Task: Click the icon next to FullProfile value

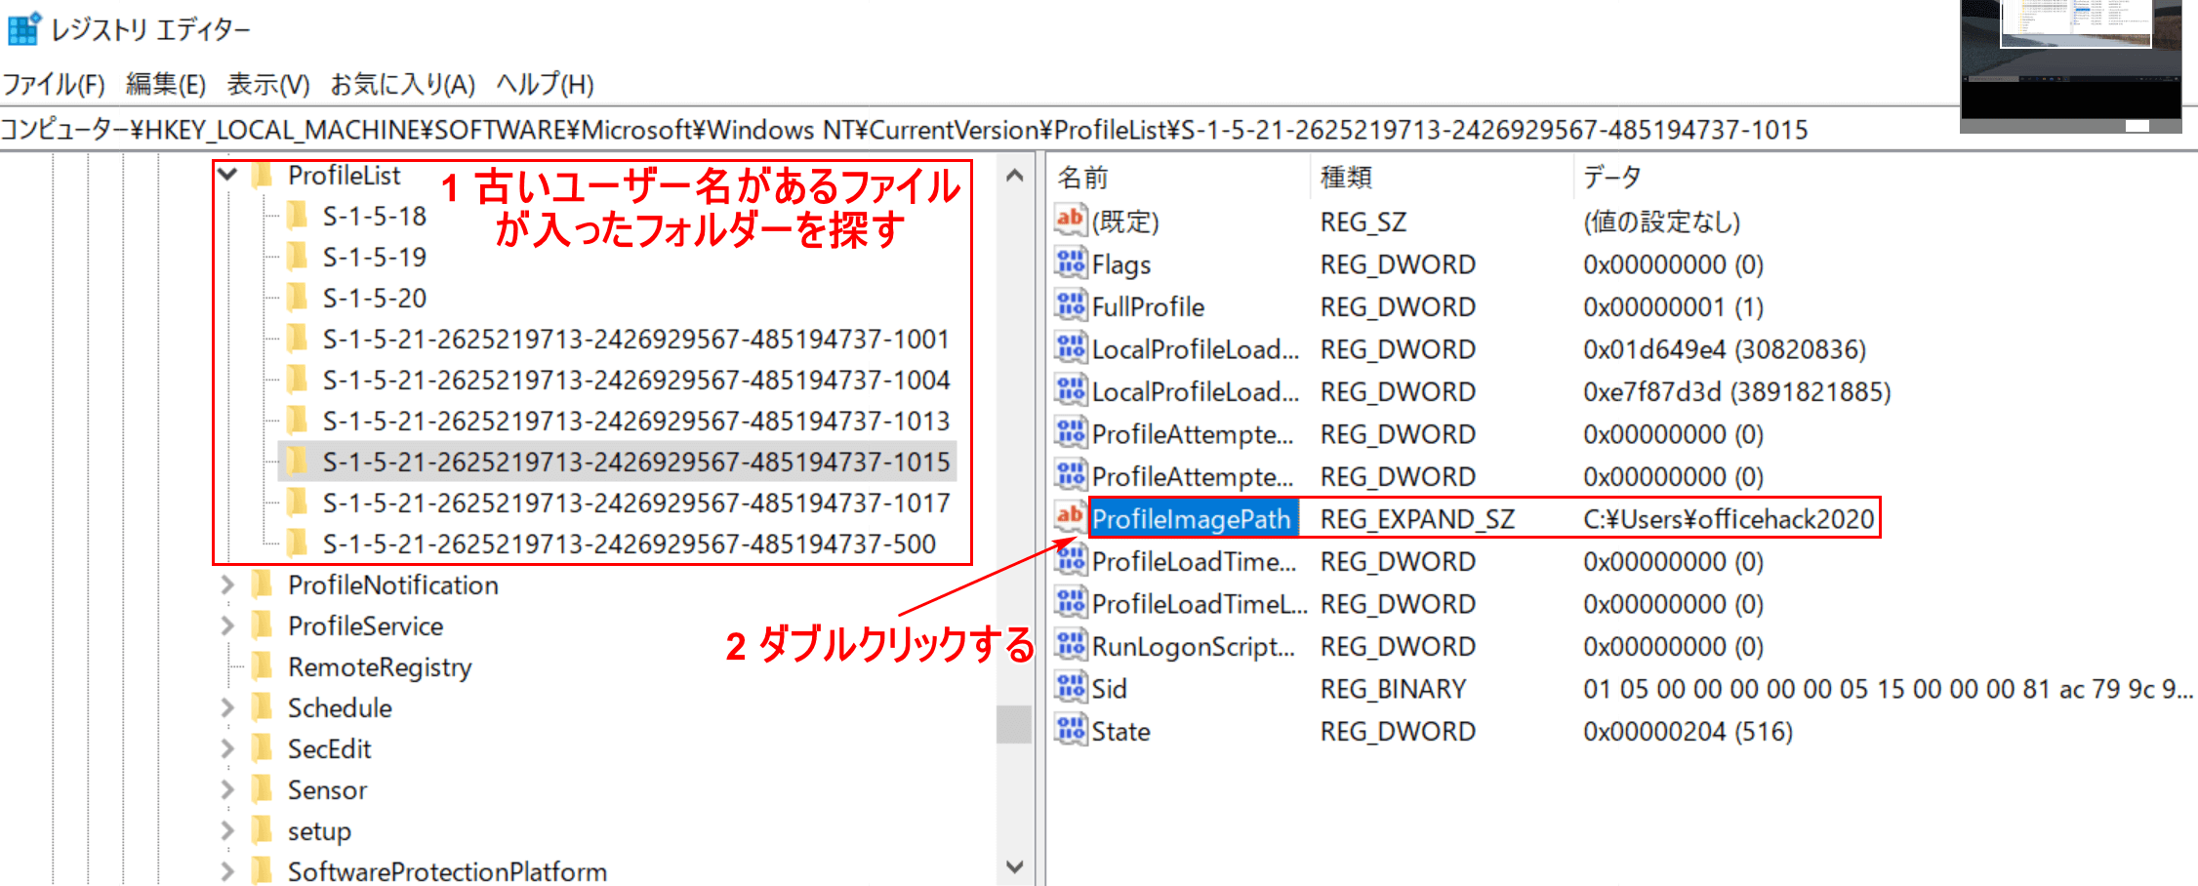Action: coord(1070,306)
